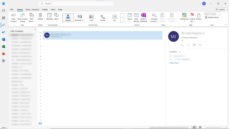Jump to contacts under letter m

[x=40, y=76]
